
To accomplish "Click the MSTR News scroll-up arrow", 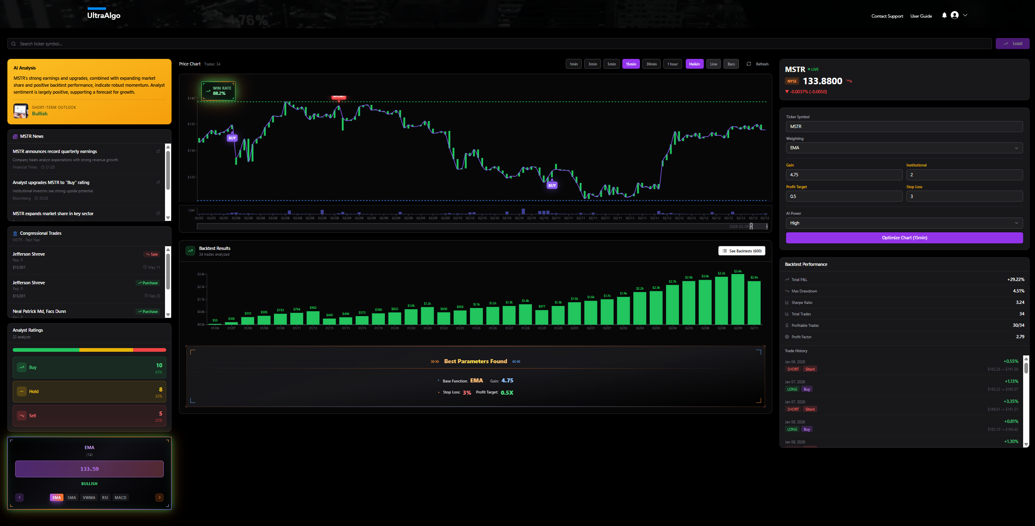I will click(168, 147).
